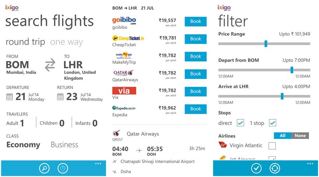The height and width of the screenshot is (177, 319).
Task: Switch to one way trip tab
Action: point(66,42)
